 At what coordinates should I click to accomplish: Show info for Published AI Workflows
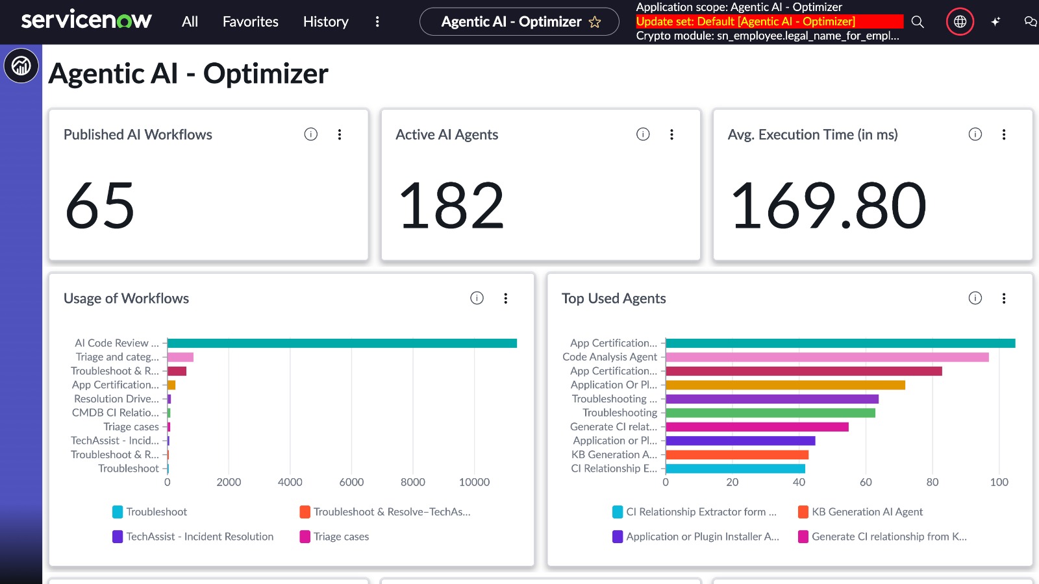click(311, 134)
